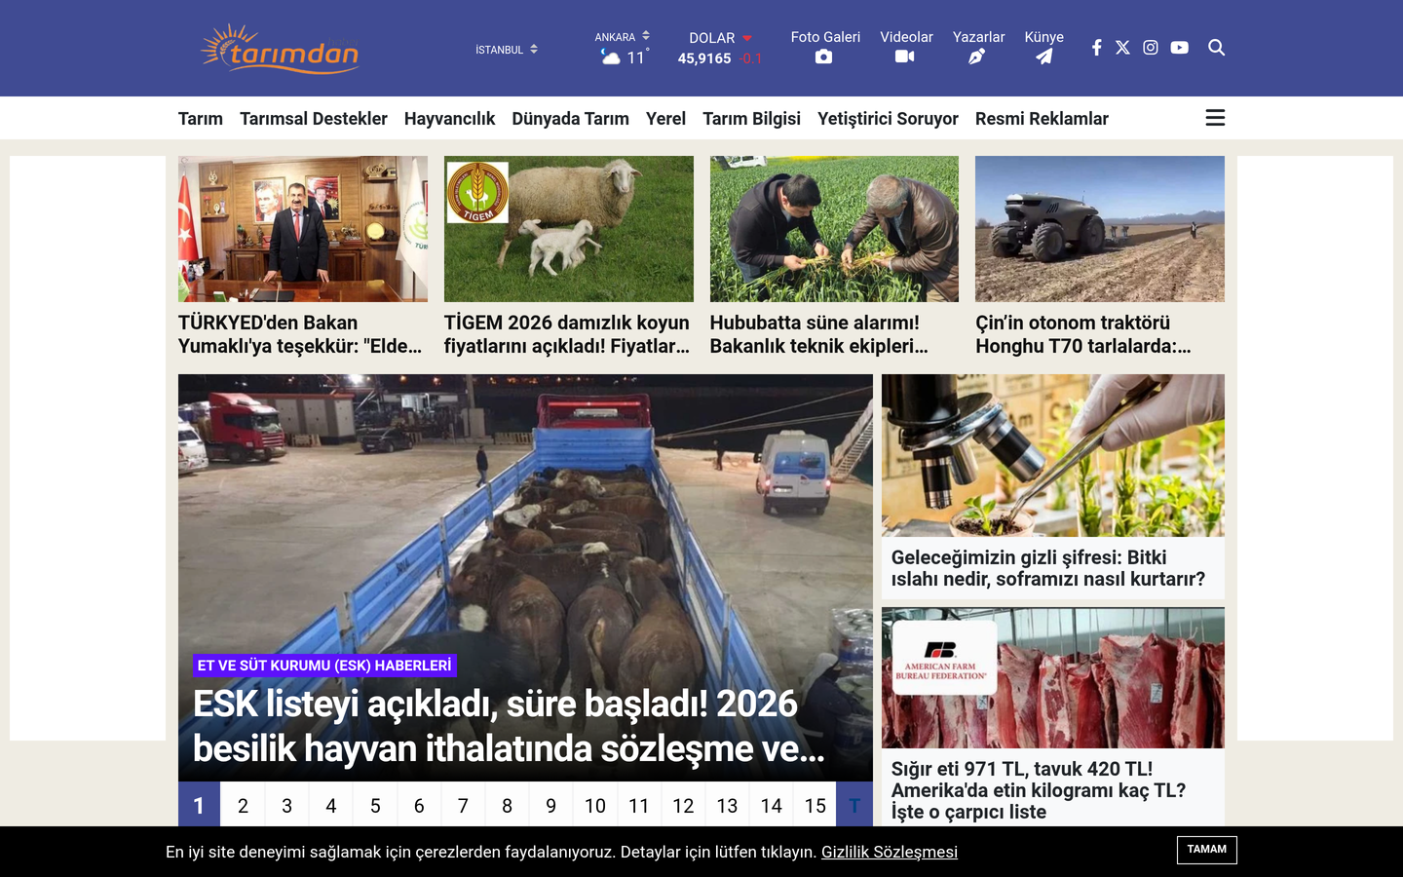Screen dimensions: 1403x877
Task: Select slide 8 in headline pager
Action: point(507,806)
